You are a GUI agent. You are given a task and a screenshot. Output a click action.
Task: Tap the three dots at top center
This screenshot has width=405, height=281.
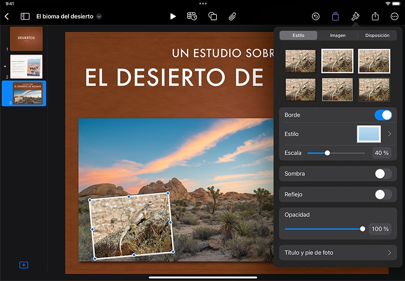203,3
